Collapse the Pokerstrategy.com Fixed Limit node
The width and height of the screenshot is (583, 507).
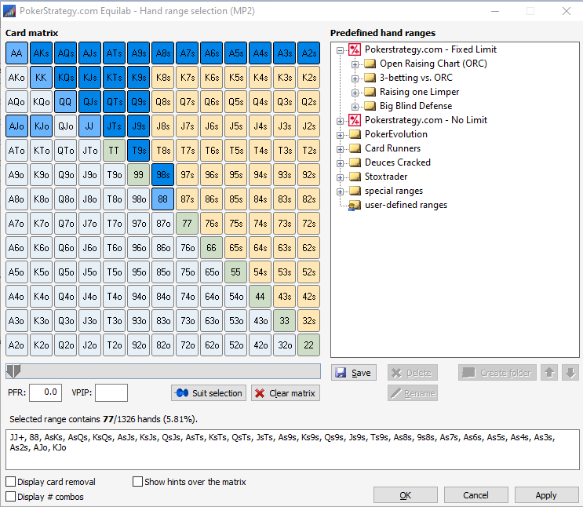[341, 49]
